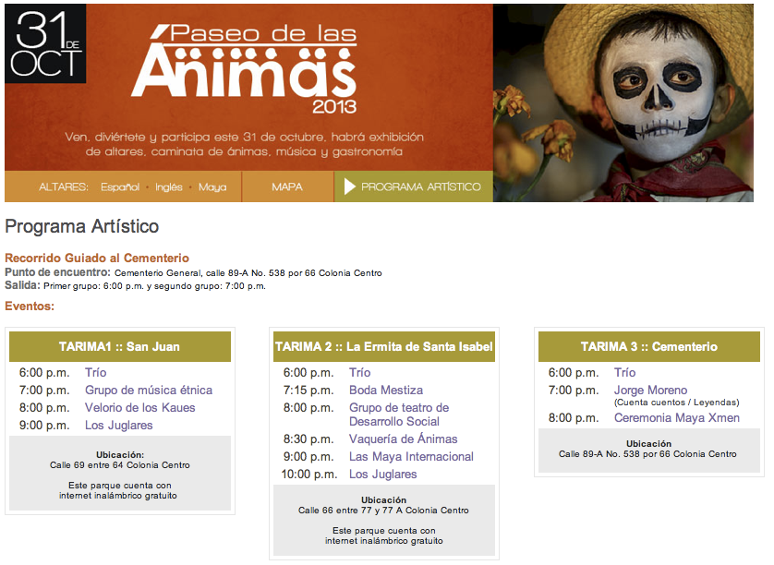Open the Ceremonia Maya Xmen link
The width and height of the screenshot is (774, 565).
click(x=676, y=418)
